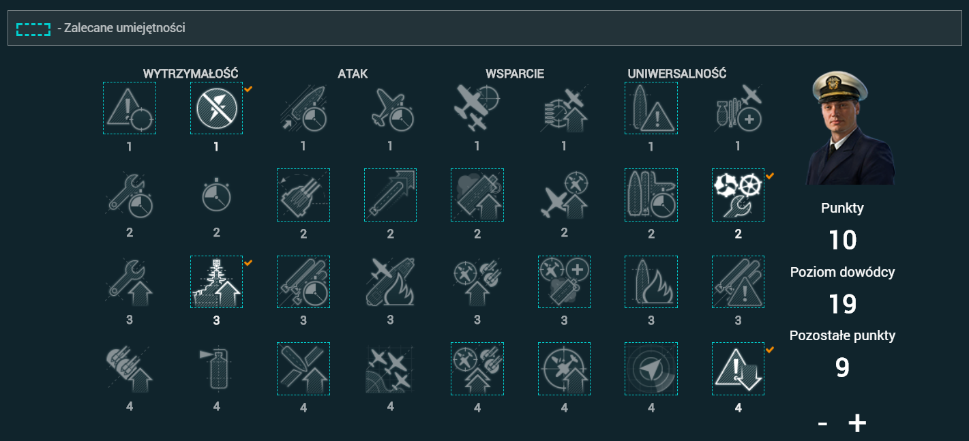
Task: Deselect the checked Survivability Expert ship skill
Action: [216, 282]
